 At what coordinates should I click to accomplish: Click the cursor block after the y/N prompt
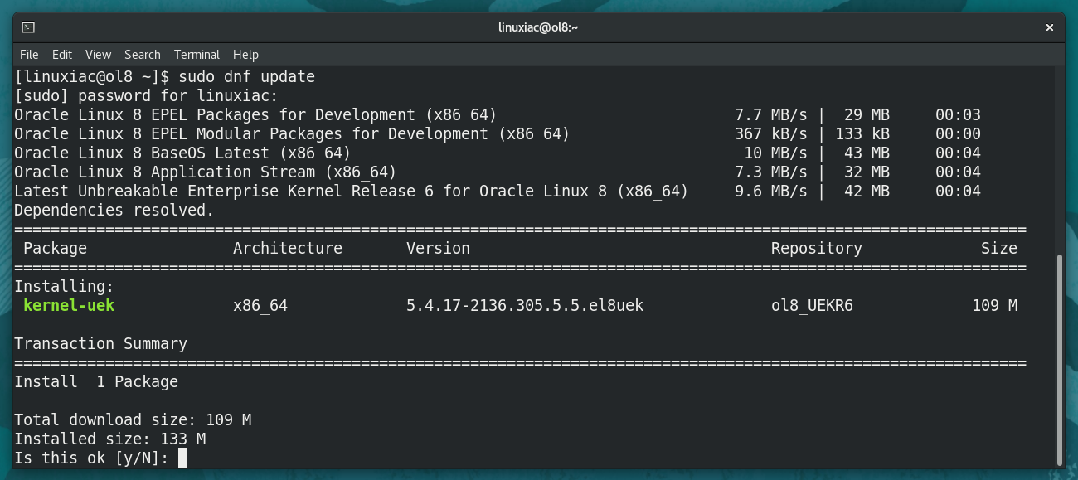click(182, 458)
